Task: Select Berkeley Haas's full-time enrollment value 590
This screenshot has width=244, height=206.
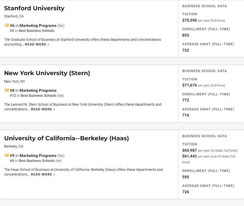Action: 186,177
